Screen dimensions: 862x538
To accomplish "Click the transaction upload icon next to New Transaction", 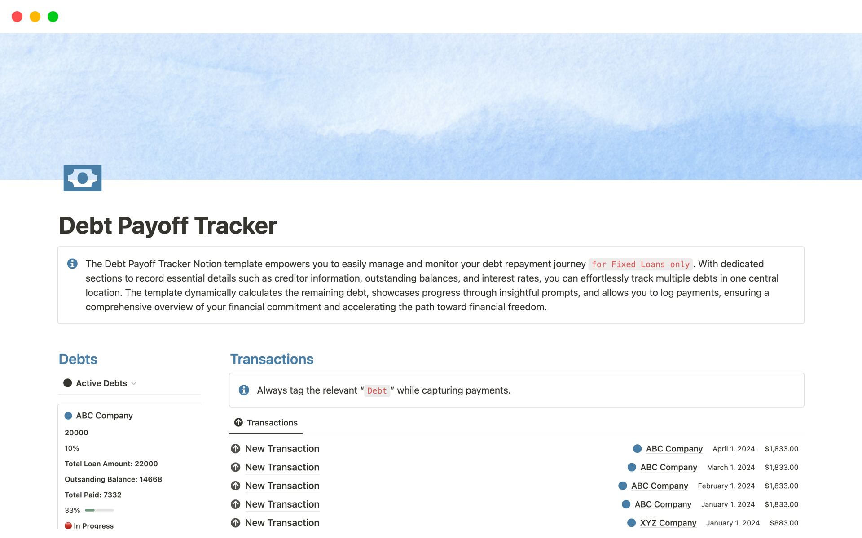I will coord(237,448).
